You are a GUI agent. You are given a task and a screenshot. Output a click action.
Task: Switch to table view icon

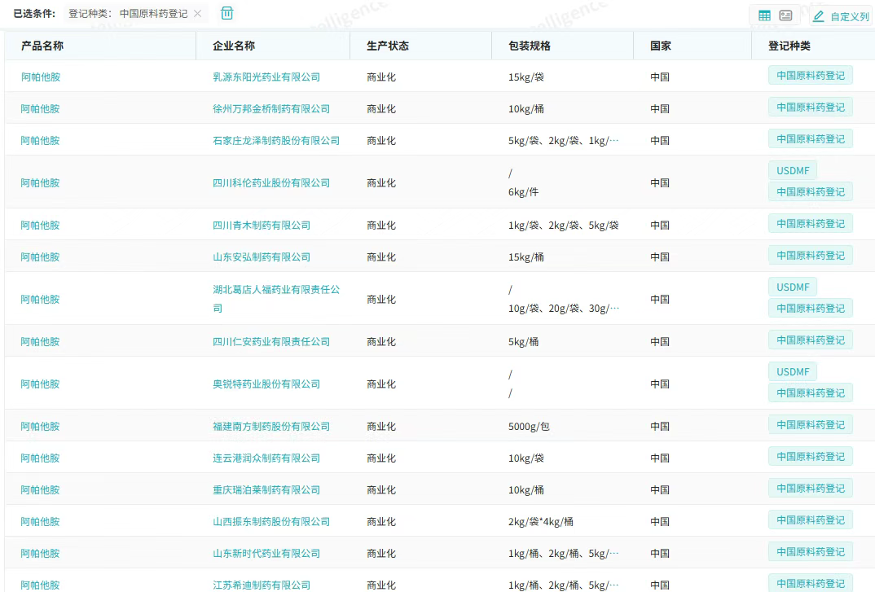[x=764, y=15]
